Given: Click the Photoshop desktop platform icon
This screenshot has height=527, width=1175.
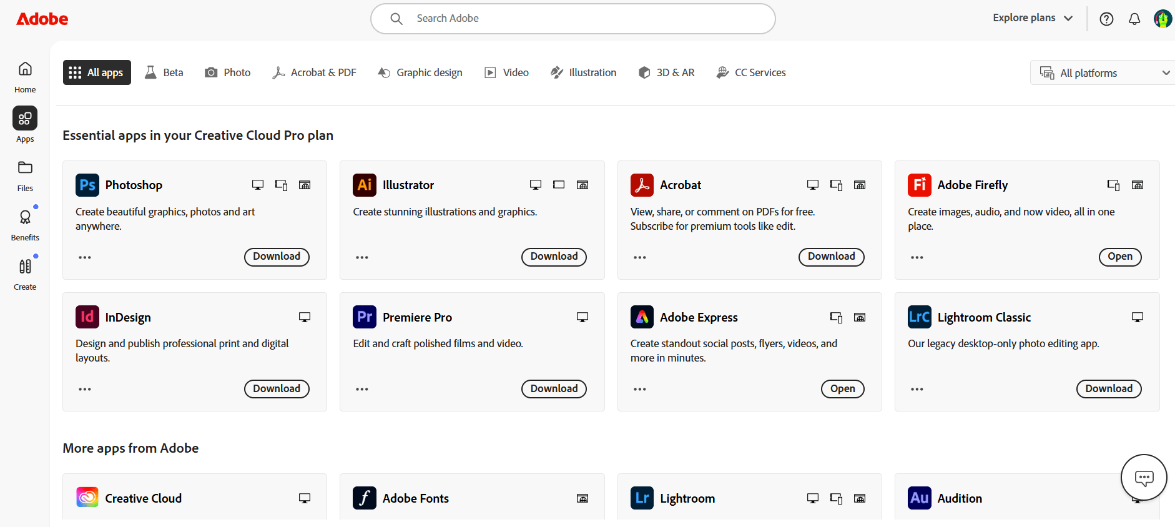Looking at the screenshot, I should (x=258, y=185).
